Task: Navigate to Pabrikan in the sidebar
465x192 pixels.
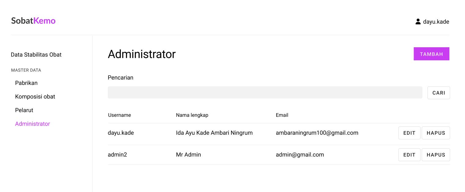Action: coord(26,83)
